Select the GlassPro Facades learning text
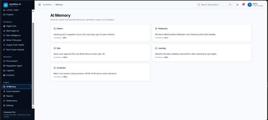Image resolution: width=268 pixels, height=120 pixels. pos(186,54)
